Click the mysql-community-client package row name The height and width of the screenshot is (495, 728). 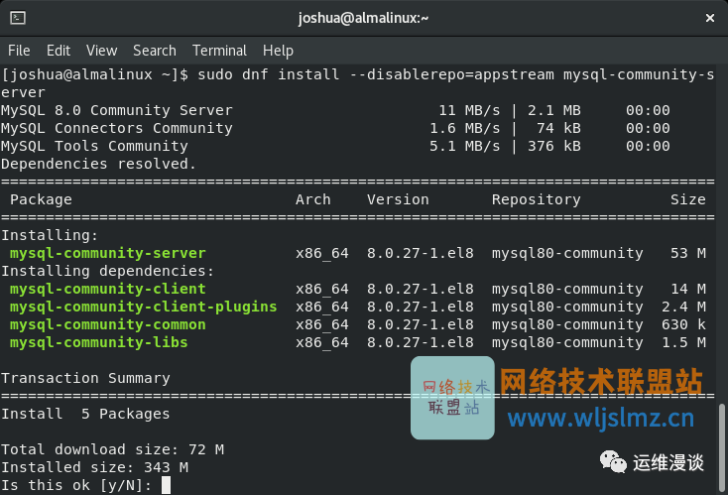(x=108, y=289)
